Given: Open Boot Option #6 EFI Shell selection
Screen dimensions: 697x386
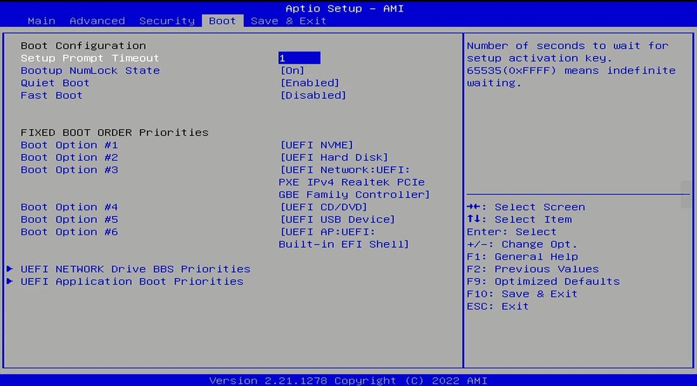Looking at the screenshot, I should [x=344, y=238].
